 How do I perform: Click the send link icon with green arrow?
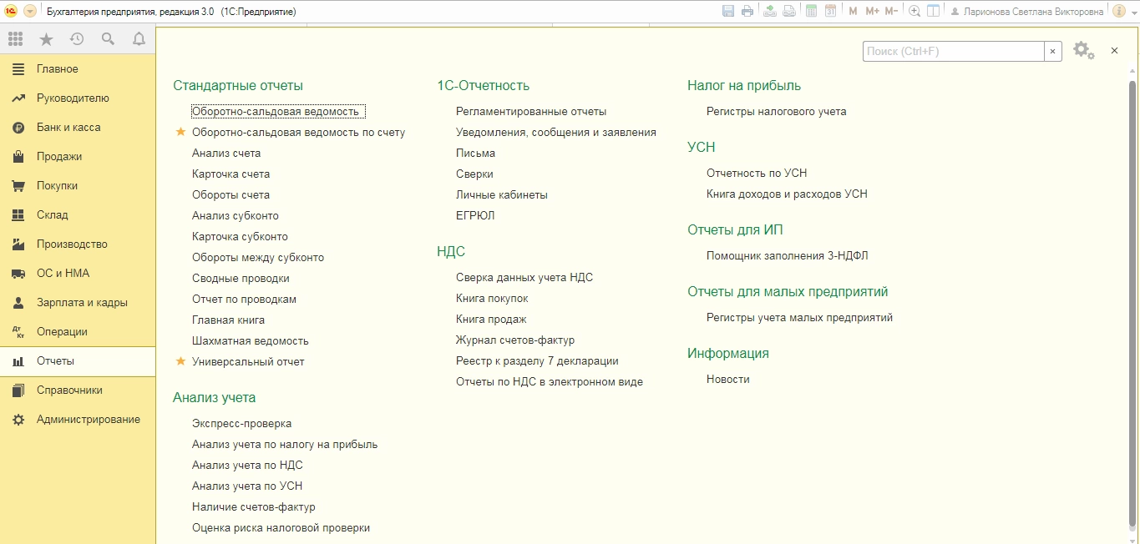[770, 12]
